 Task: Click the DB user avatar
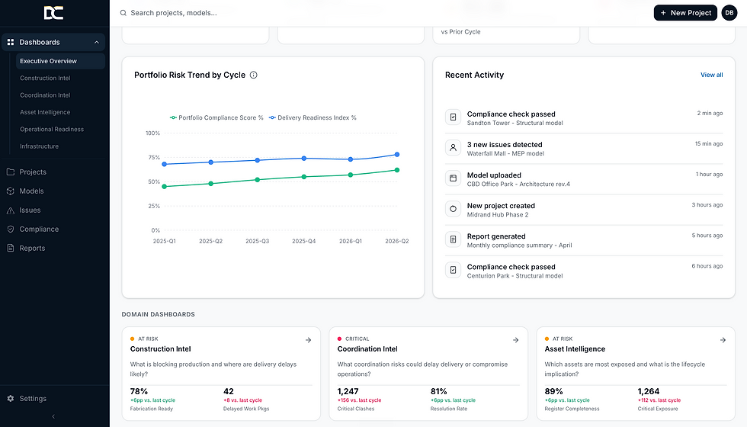(729, 13)
